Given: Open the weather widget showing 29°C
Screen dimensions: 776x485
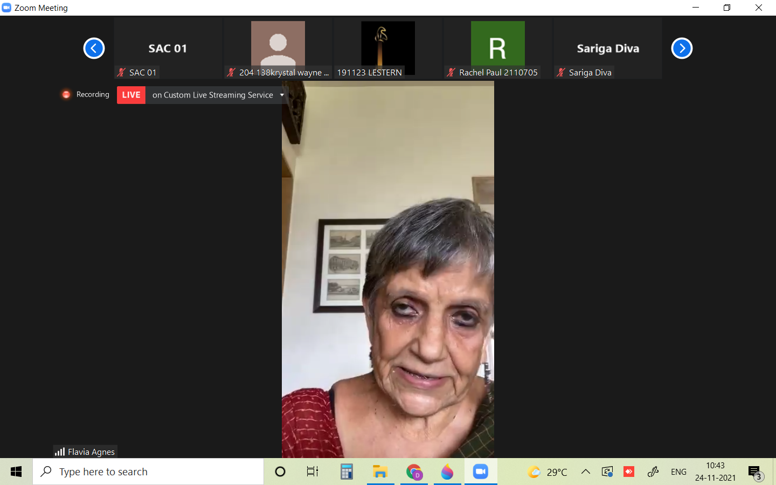Looking at the screenshot, I should (548, 472).
